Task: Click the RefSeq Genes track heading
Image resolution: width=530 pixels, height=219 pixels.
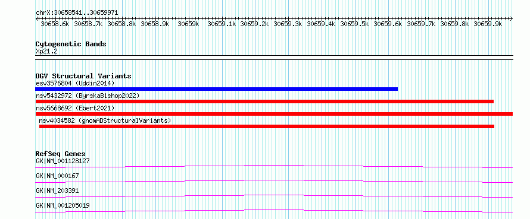Action: 60,154
